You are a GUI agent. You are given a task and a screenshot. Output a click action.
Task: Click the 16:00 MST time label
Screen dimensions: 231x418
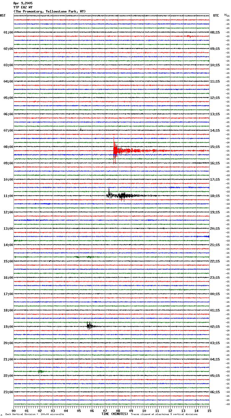(x=8, y=278)
